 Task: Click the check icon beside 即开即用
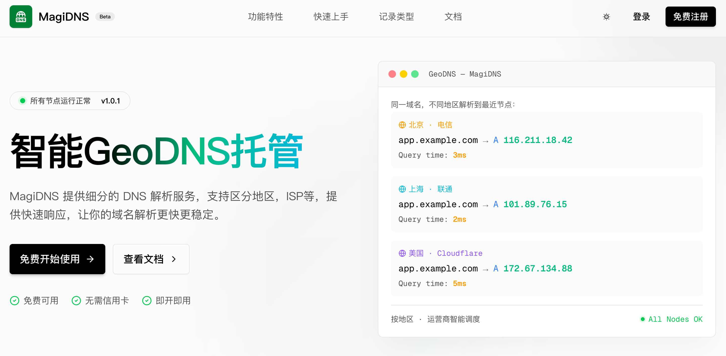(x=147, y=301)
